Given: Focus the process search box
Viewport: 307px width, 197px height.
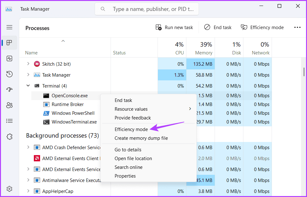Looking at the screenshot, I should (x=147, y=9).
